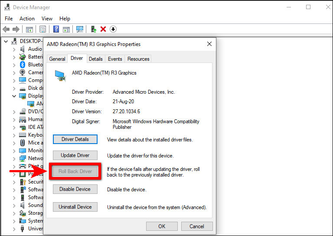Select the Audio speaker icon in tree

pyautogui.click(x=22, y=49)
